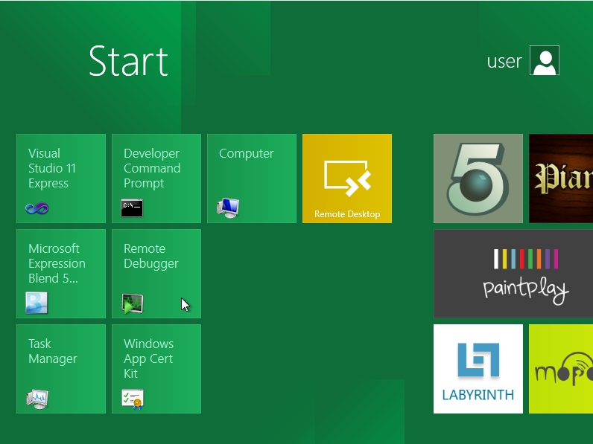
Task: Launch the Remote Desktop tile
Action: 347,178
